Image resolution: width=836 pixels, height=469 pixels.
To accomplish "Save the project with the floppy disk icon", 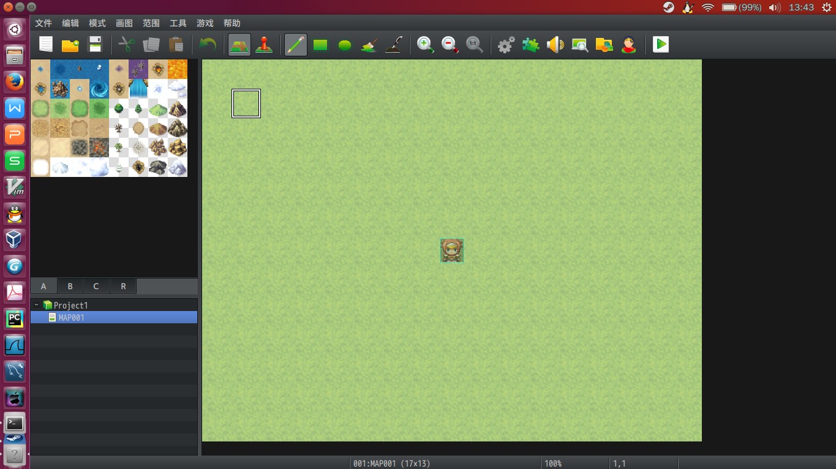I will [x=95, y=45].
